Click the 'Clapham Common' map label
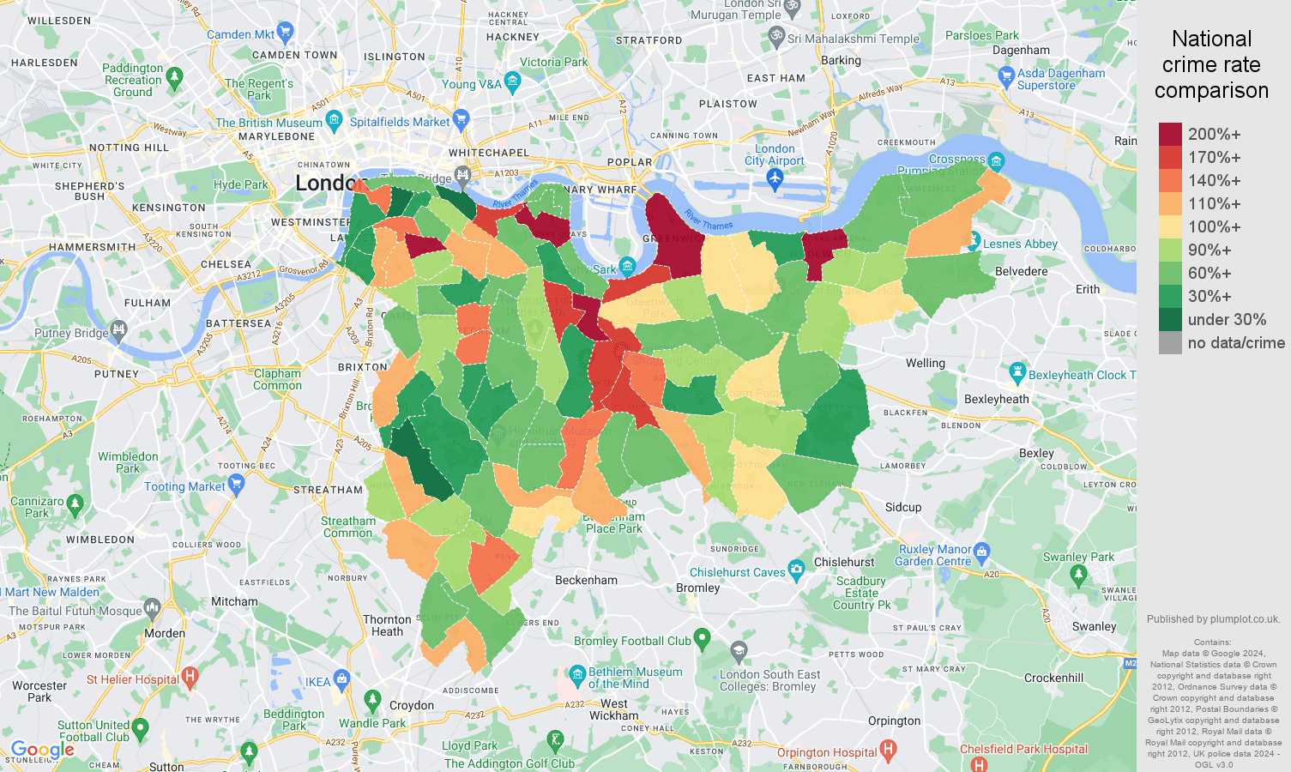The image size is (1291, 772). tap(277, 379)
